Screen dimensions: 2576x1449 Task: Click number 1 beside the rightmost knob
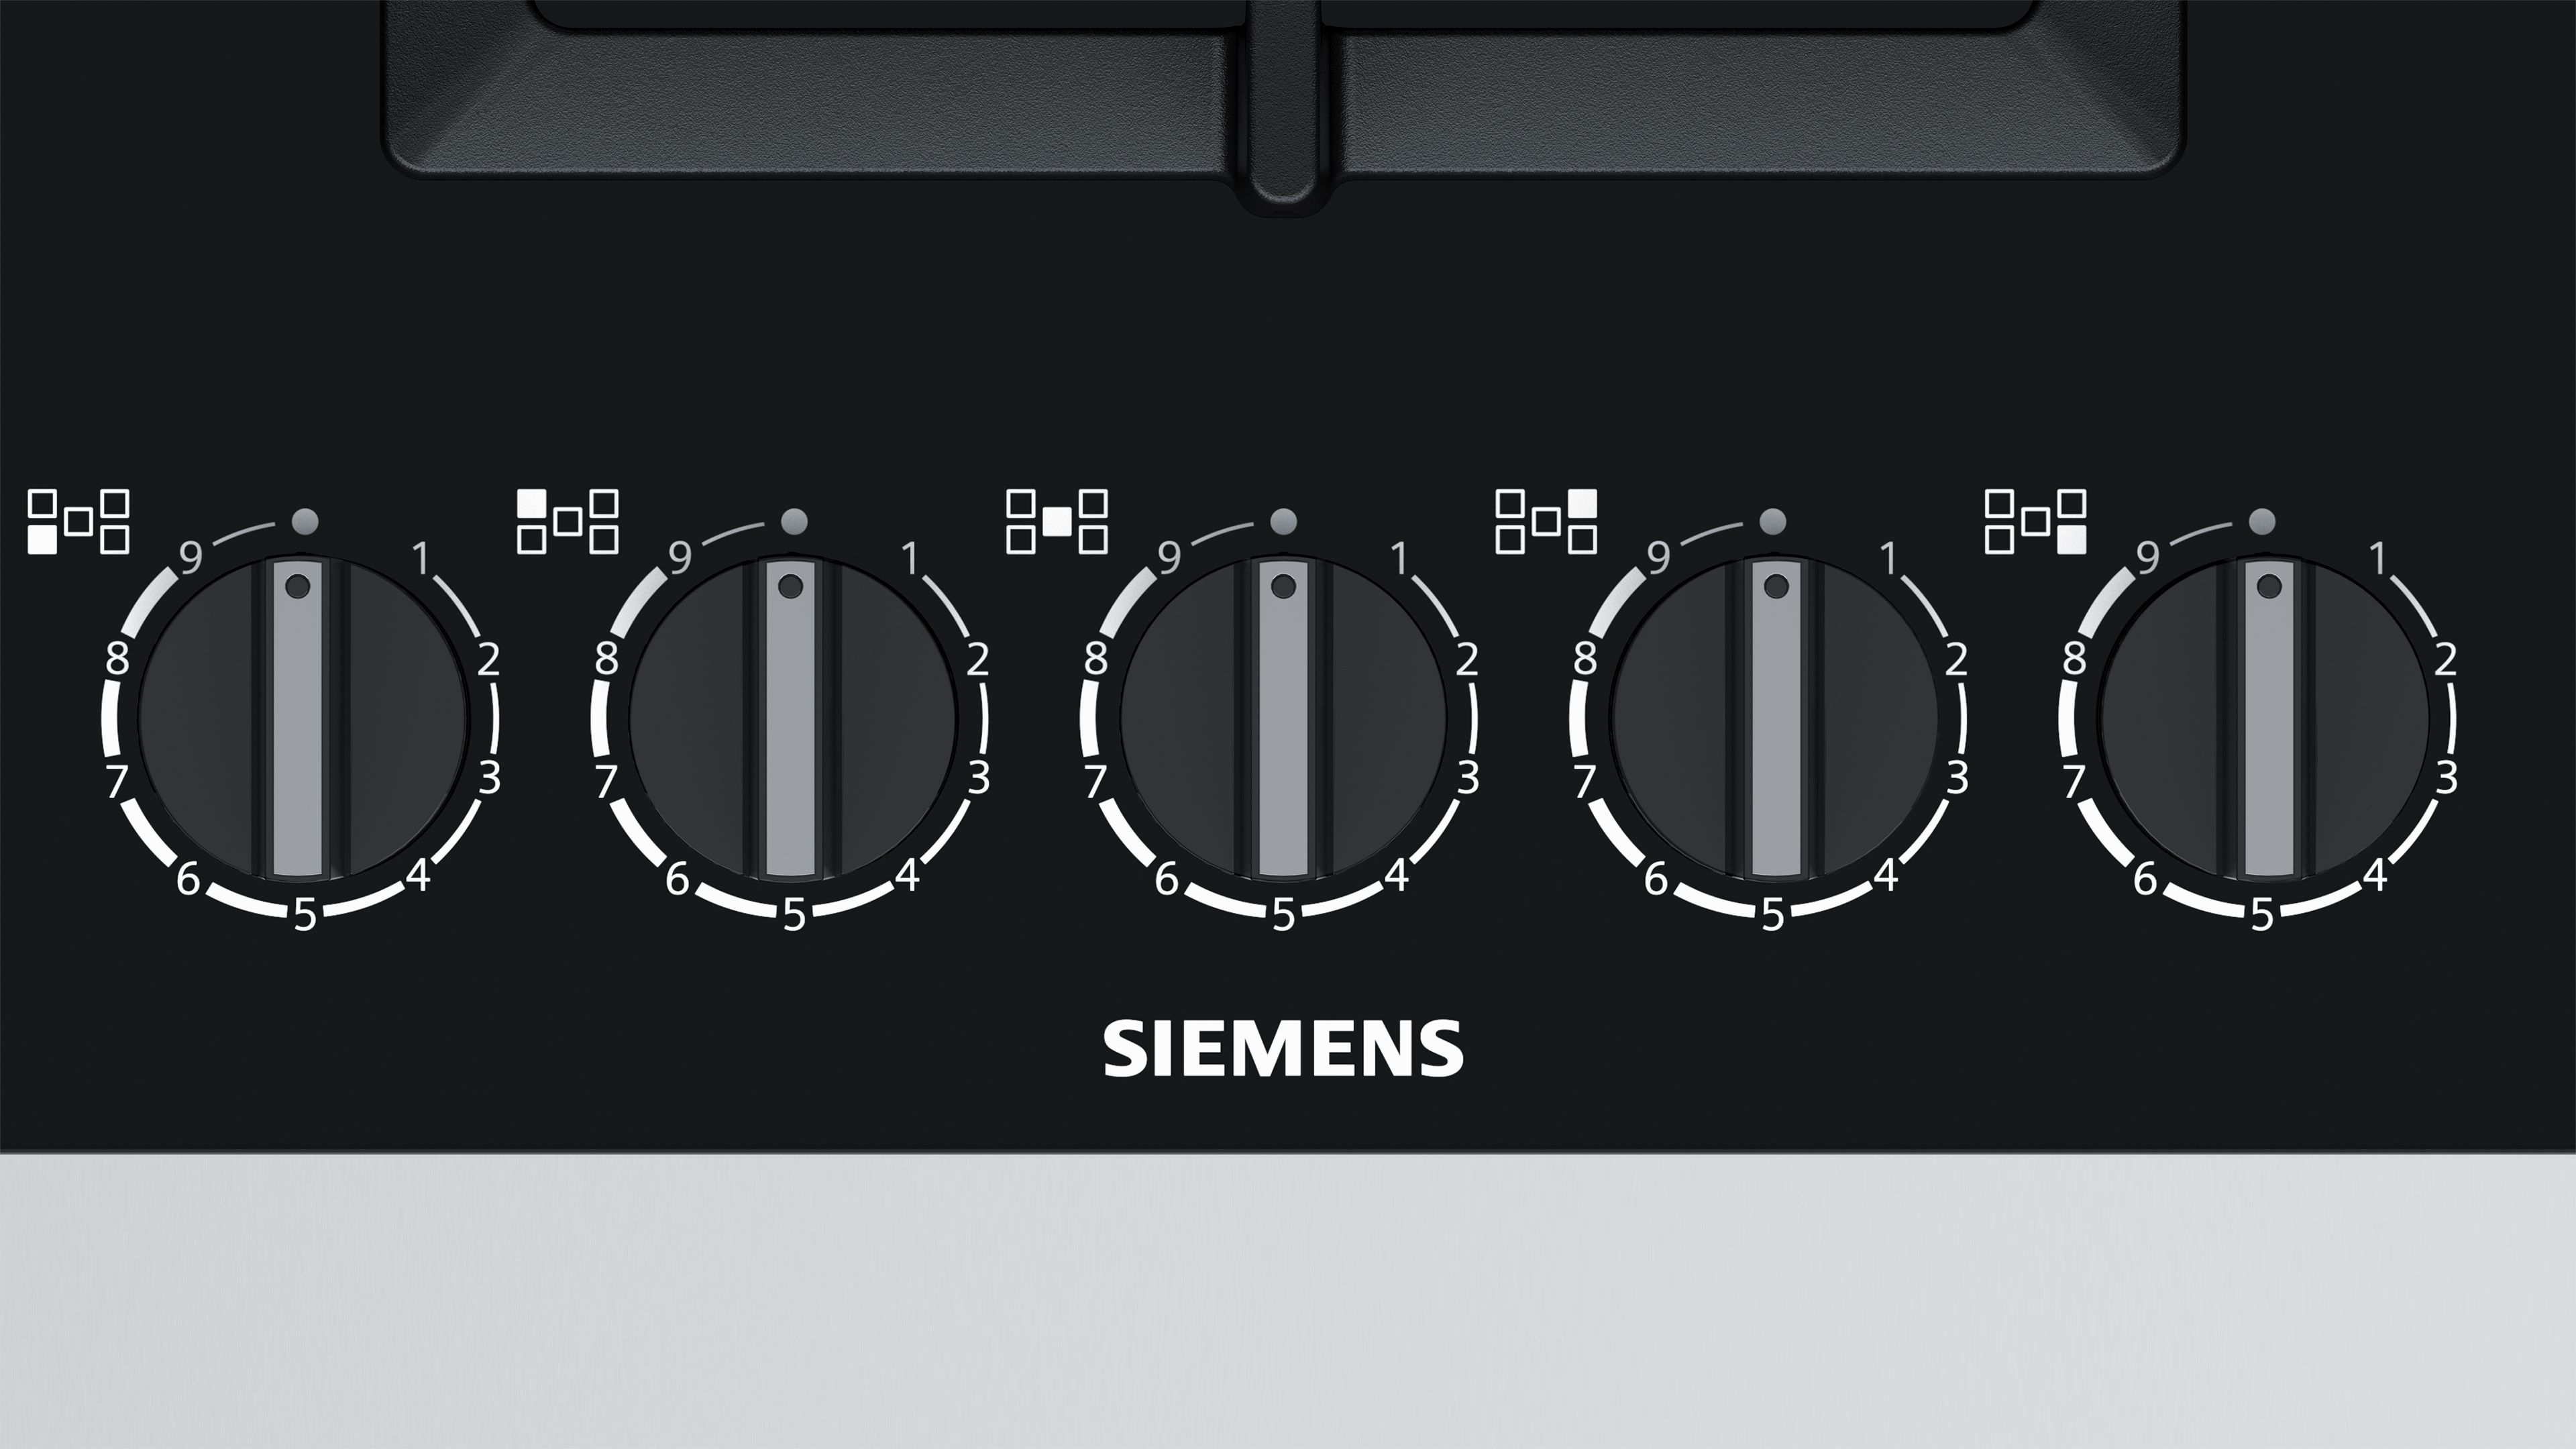coord(2379,558)
